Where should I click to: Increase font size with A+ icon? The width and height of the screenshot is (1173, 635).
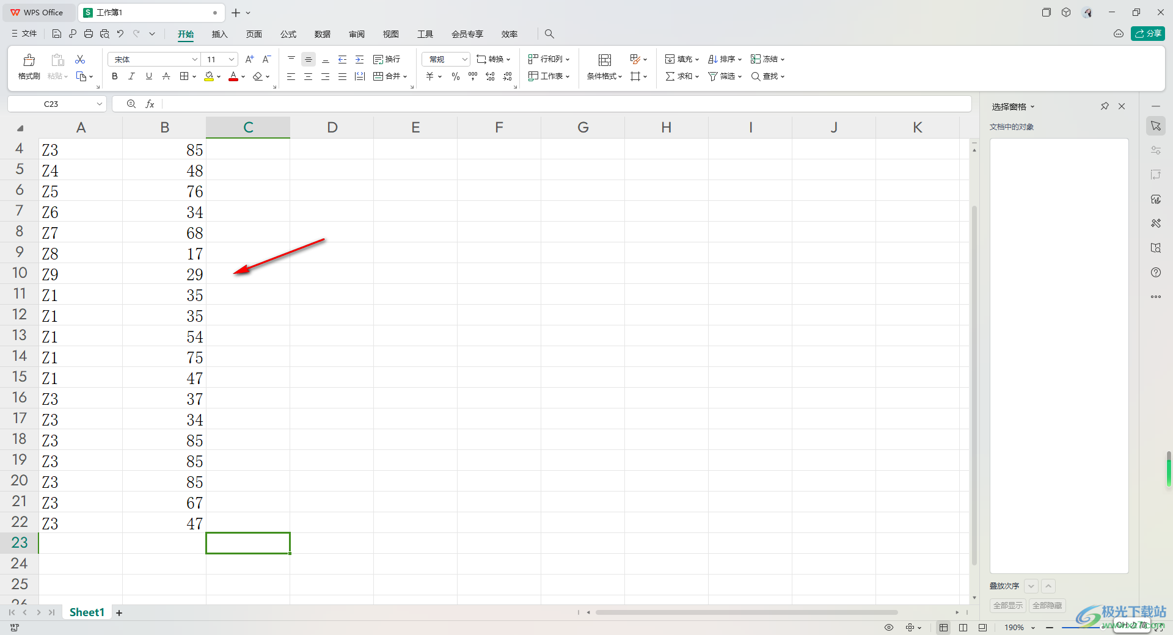(x=249, y=59)
